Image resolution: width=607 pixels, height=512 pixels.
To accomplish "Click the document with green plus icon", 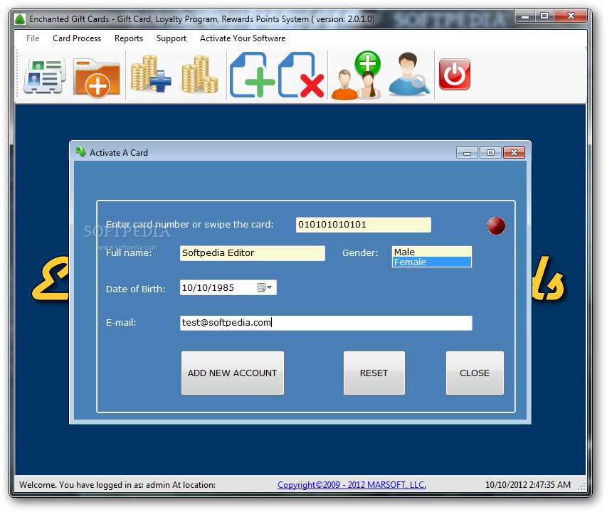I will tap(252, 75).
